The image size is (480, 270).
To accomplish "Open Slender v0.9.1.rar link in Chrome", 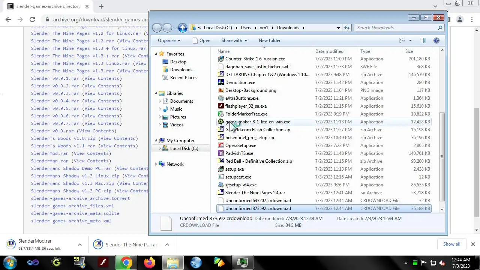I will coord(55,78).
